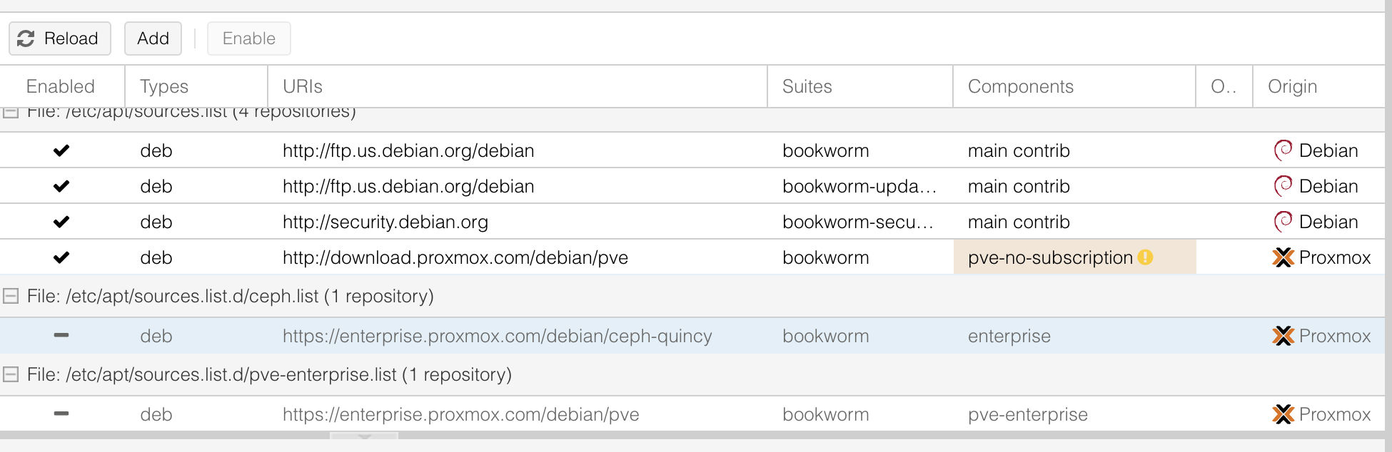Screen dimensions: 1392x452
Task: Select the Debian swirl icon for ftp.us.debian.org bookworm
Action: tap(1283, 150)
